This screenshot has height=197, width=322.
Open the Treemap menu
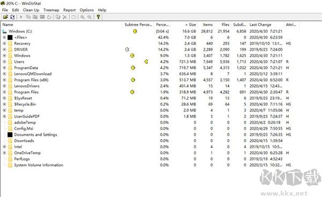[51, 10]
